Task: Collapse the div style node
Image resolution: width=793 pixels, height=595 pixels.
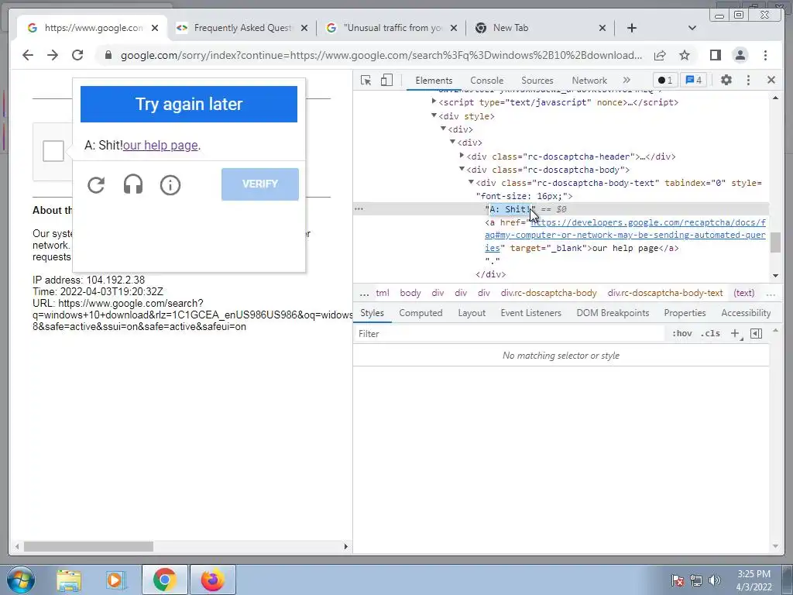Action: click(434, 115)
